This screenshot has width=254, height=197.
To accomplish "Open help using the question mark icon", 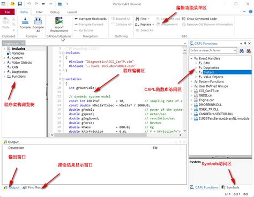I will click(x=251, y=12).
